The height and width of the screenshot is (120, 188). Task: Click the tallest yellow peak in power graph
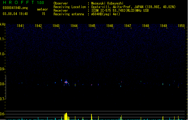tap(66, 116)
